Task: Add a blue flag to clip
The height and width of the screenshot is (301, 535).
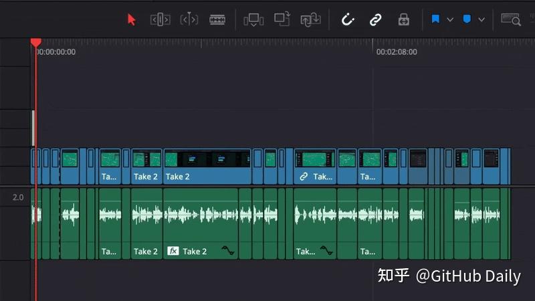Action: (435, 19)
